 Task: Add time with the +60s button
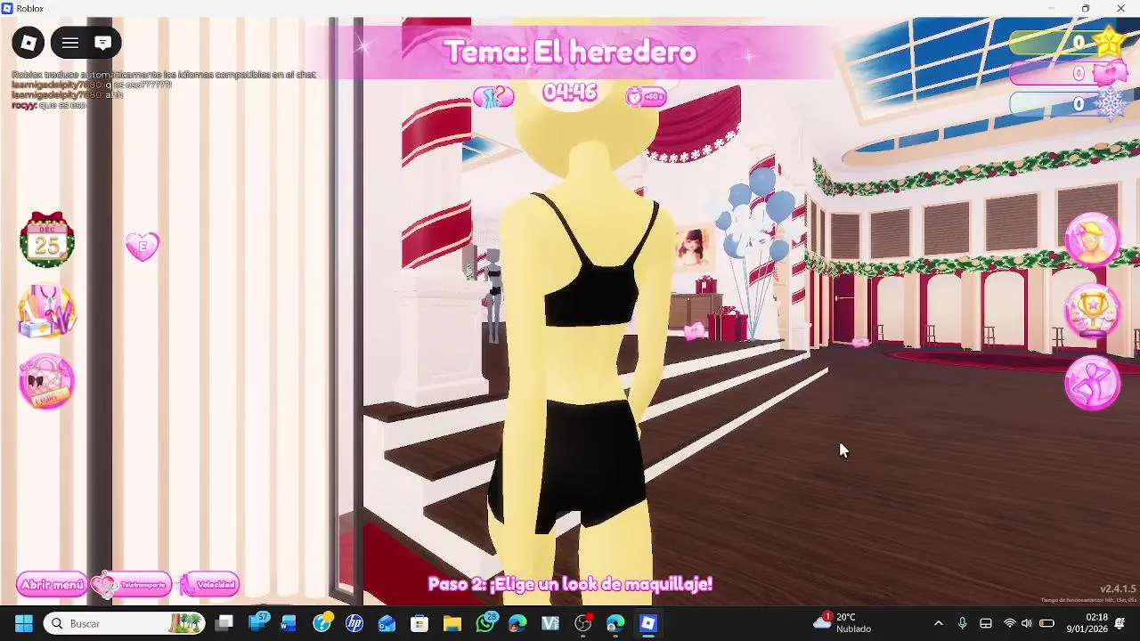point(647,97)
